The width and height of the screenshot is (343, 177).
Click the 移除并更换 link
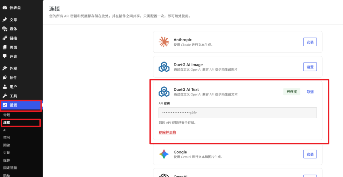[x=167, y=132]
